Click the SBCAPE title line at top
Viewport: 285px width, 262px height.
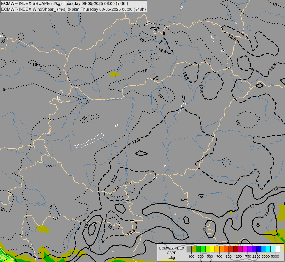click(x=65, y=3)
